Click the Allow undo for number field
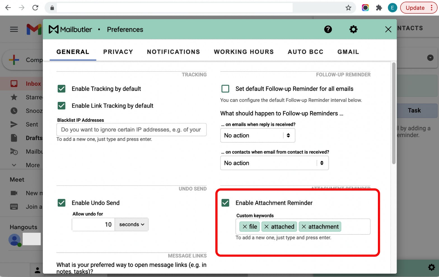Viewport: 439px width, 277px height. click(94, 224)
